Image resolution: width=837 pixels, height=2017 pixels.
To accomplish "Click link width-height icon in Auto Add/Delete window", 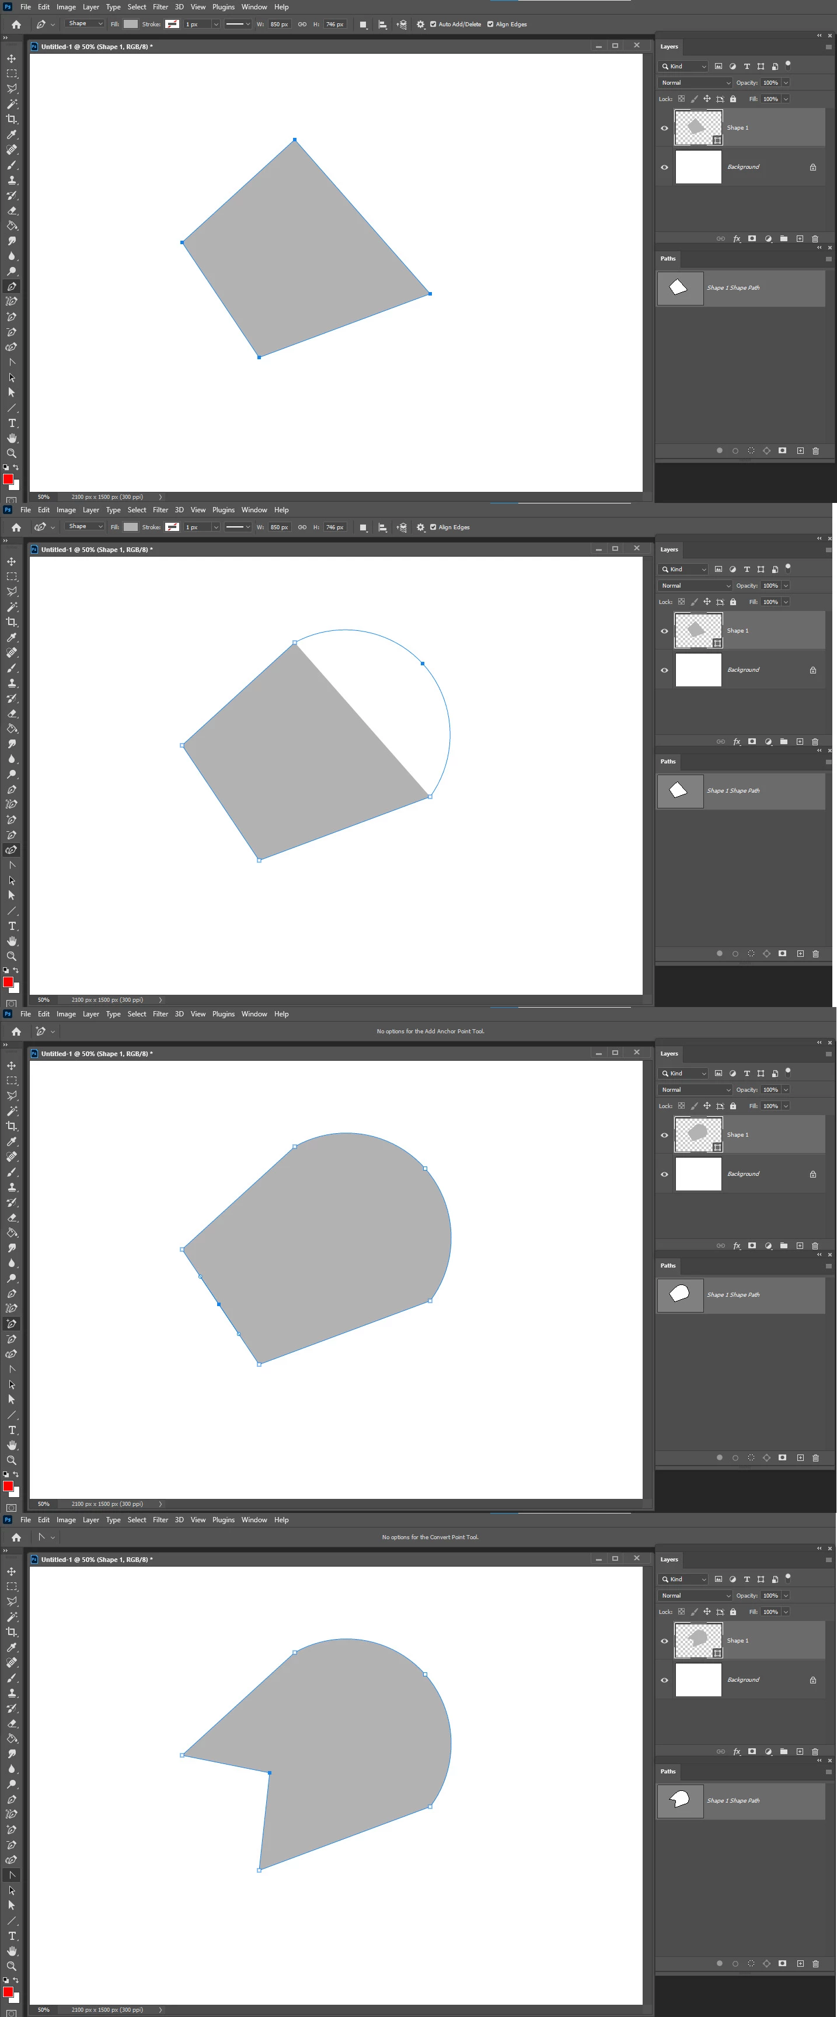I will [302, 25].
